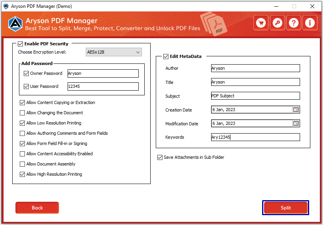Image resolution: width=323 pixels, height=225 pixels.
Task: Click the Aryson title bar app icon
Action: click(x=6, y=6)
